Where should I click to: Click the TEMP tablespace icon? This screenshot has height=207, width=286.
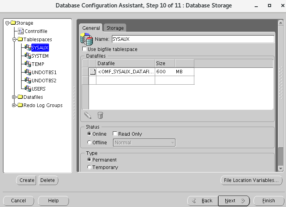tap(27, 64)
